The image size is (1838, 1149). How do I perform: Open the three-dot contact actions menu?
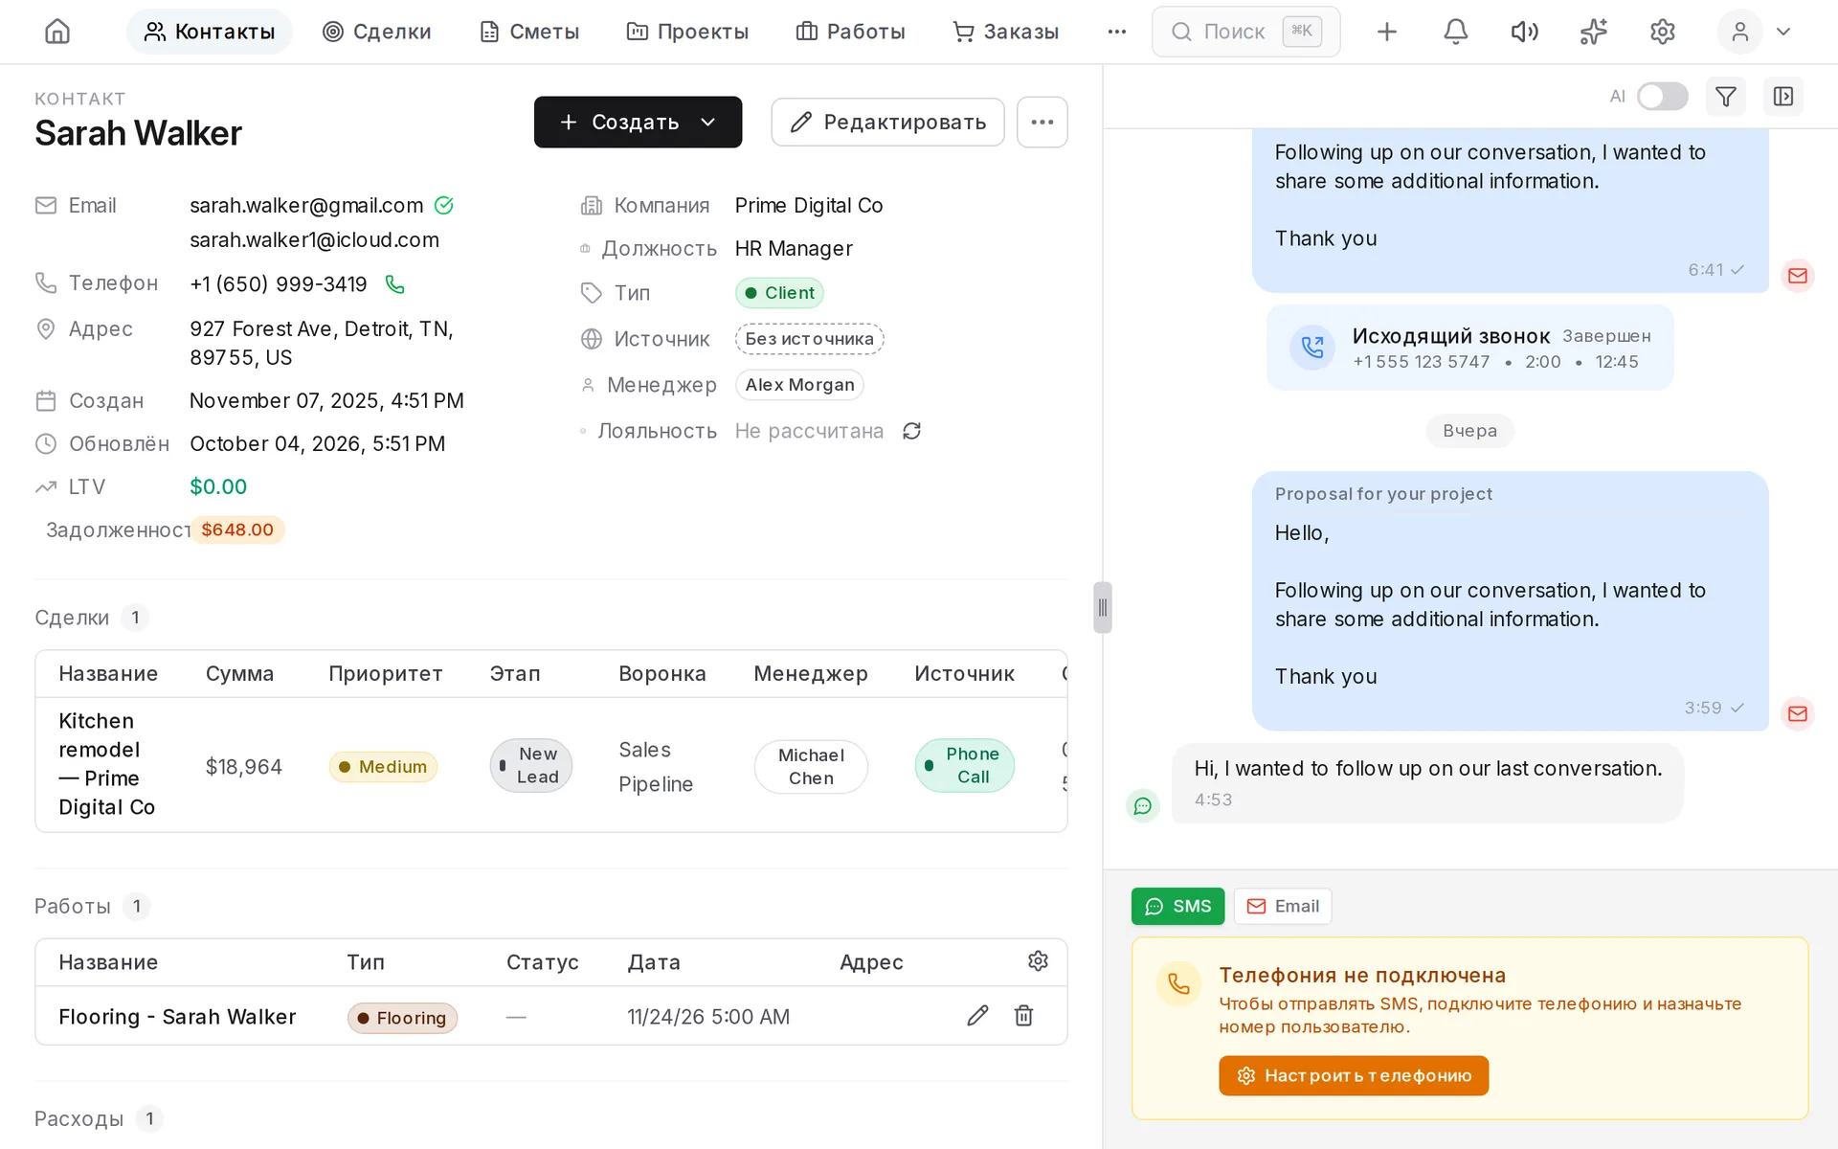1042,122
